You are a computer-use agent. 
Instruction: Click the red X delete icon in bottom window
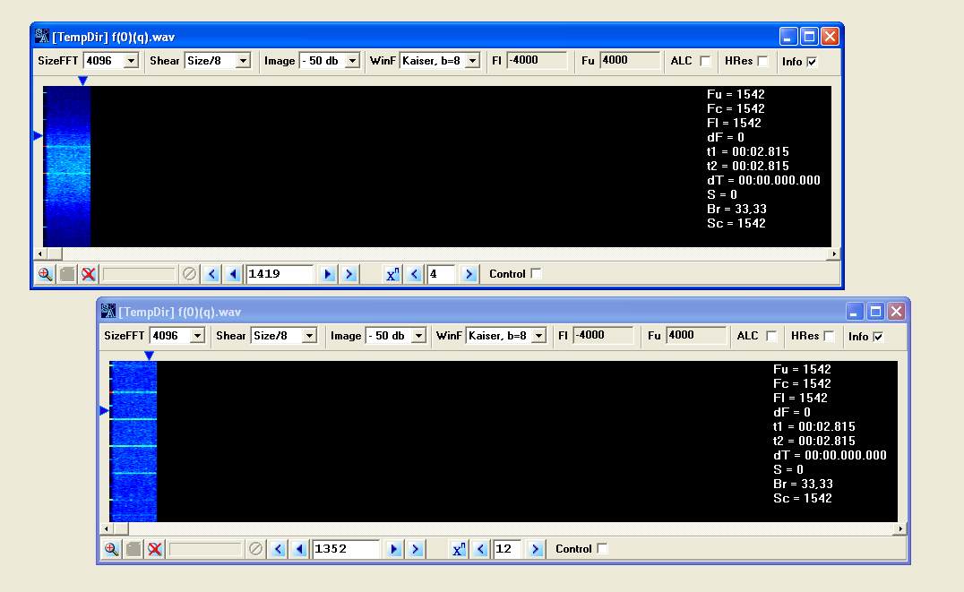(x=155, y=549)
